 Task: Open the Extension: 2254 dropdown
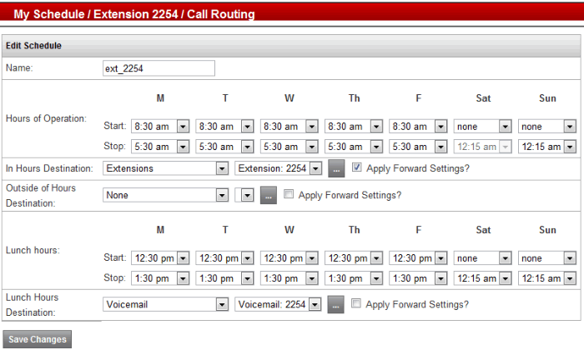point(278,168)
